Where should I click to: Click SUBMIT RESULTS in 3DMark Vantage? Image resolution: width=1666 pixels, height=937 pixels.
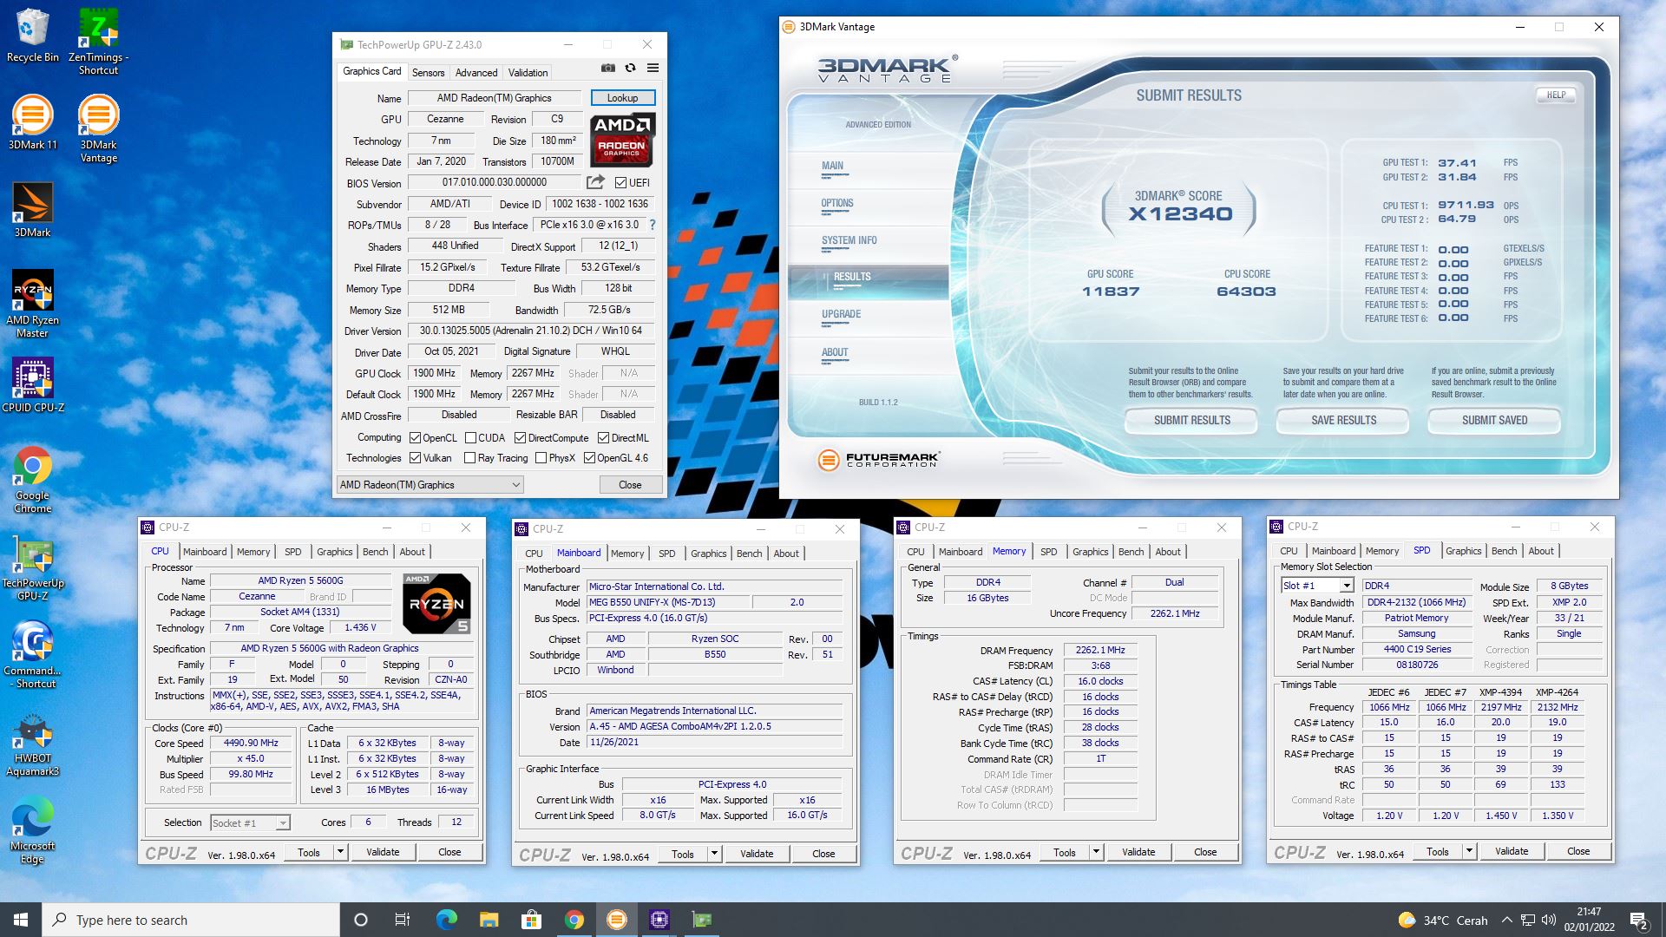[1191, 420]
